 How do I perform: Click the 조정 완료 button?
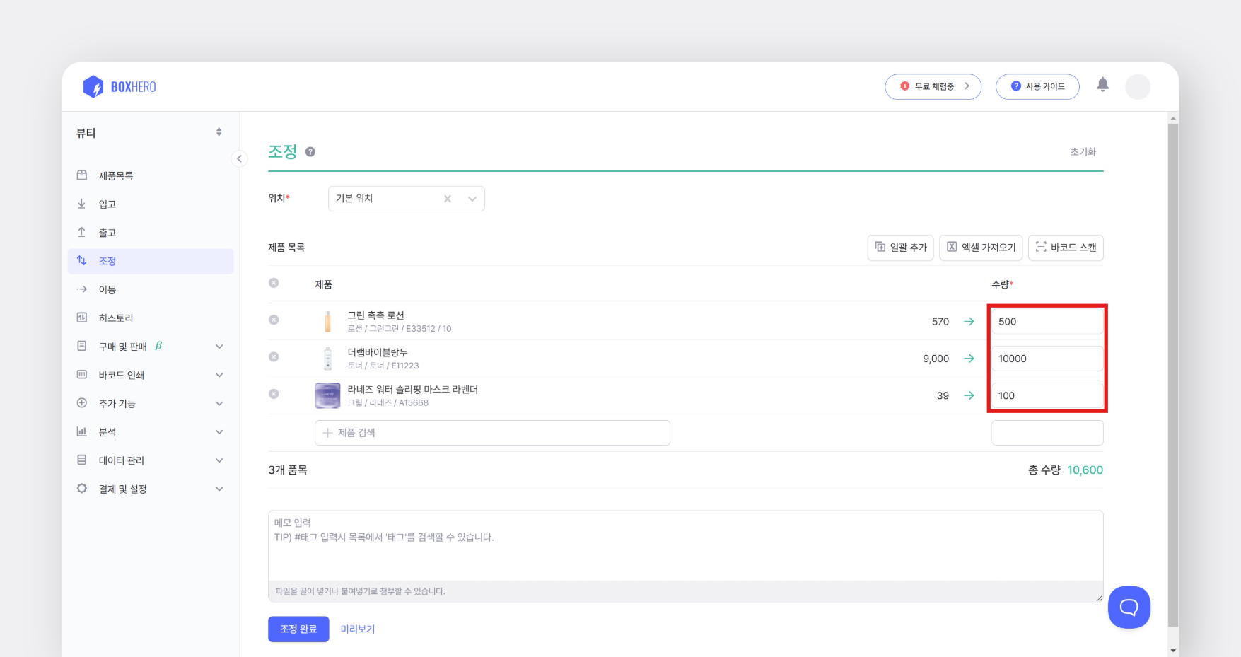coord(298,629)
